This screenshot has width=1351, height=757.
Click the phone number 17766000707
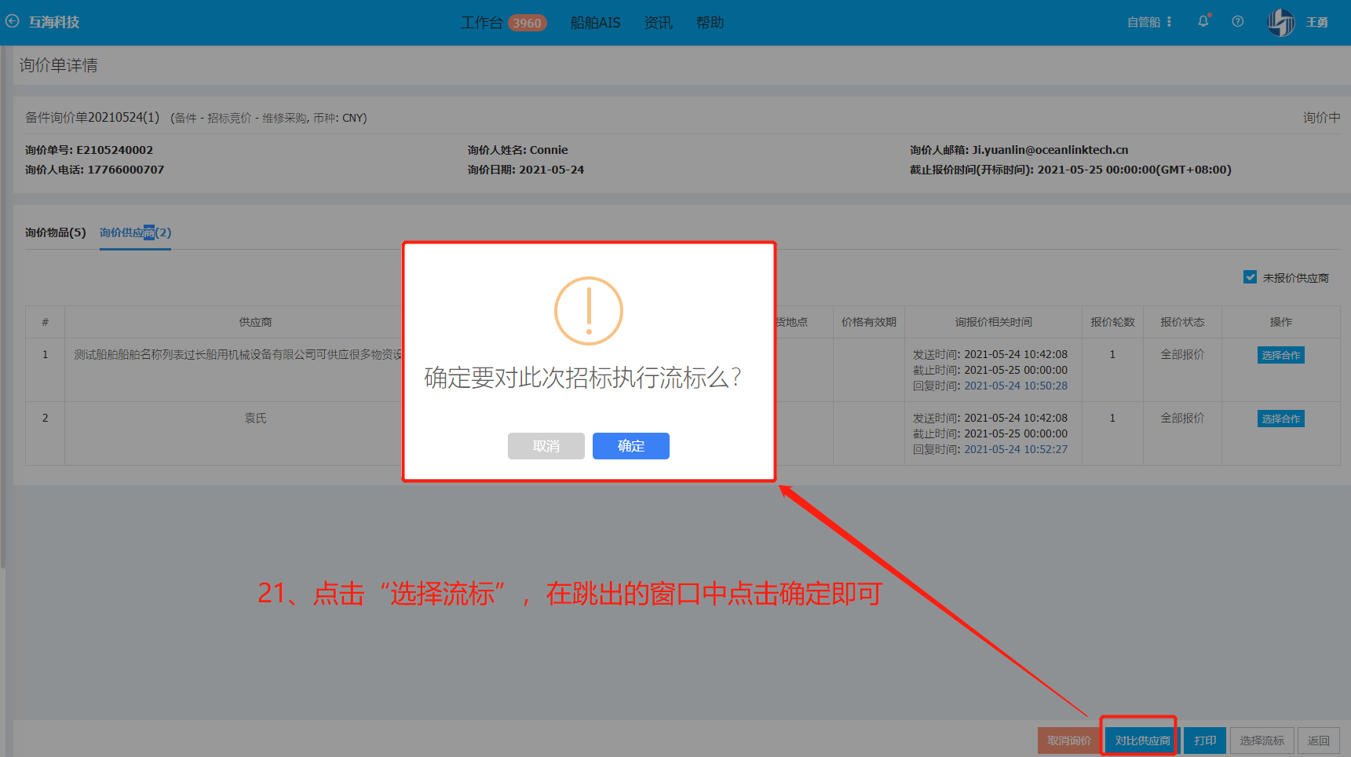click(126, 170)
